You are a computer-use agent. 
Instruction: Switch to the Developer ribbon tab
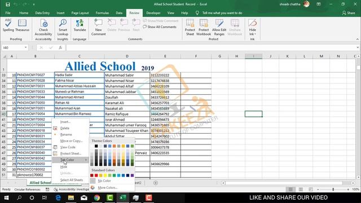[x=153, y=13]
